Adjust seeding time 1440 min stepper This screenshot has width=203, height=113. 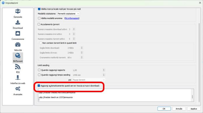point(104,75)
